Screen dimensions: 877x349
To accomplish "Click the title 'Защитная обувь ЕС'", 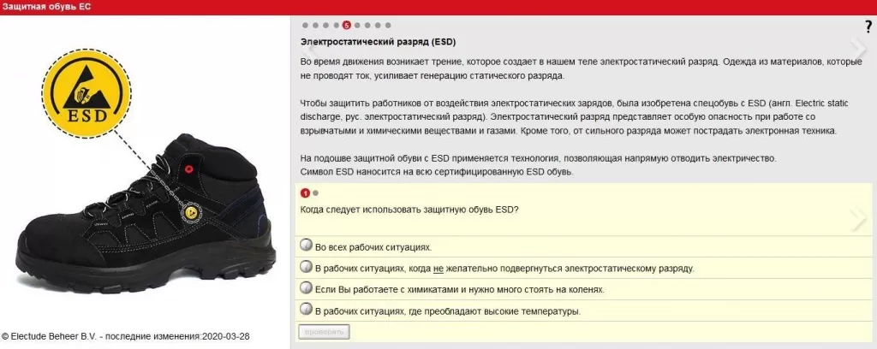I will coord(46,7).
